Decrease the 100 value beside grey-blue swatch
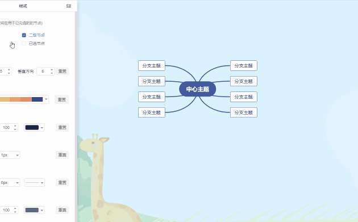Screen dimensions: 358x222 pyautogui.click(x=15, y=212)
